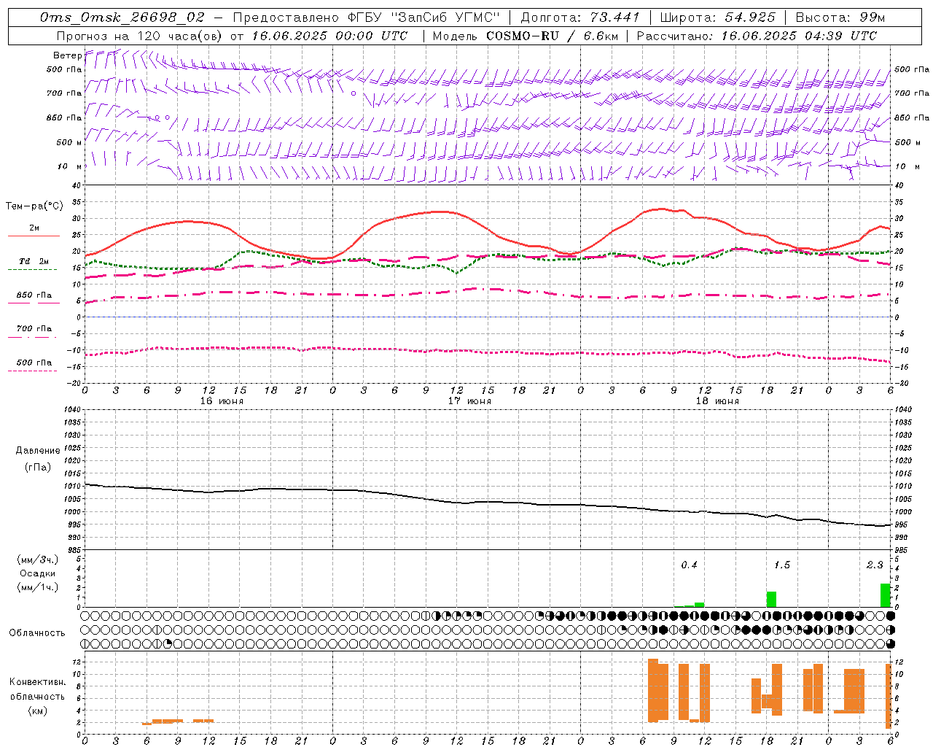Click the station title Oms_Omsk_26698_02
933x747 pixels.
pyautogui.click(x=122, y=18)
